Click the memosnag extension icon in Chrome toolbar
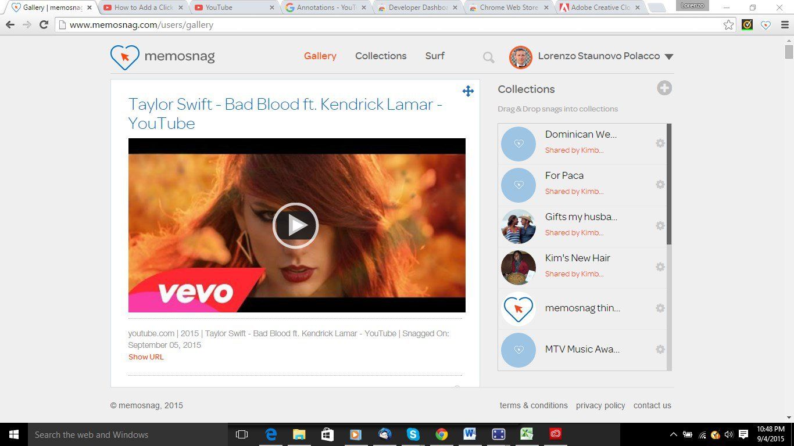Image resolution: width=794 pixels, height=446 pixels. [x=766, y=25]
